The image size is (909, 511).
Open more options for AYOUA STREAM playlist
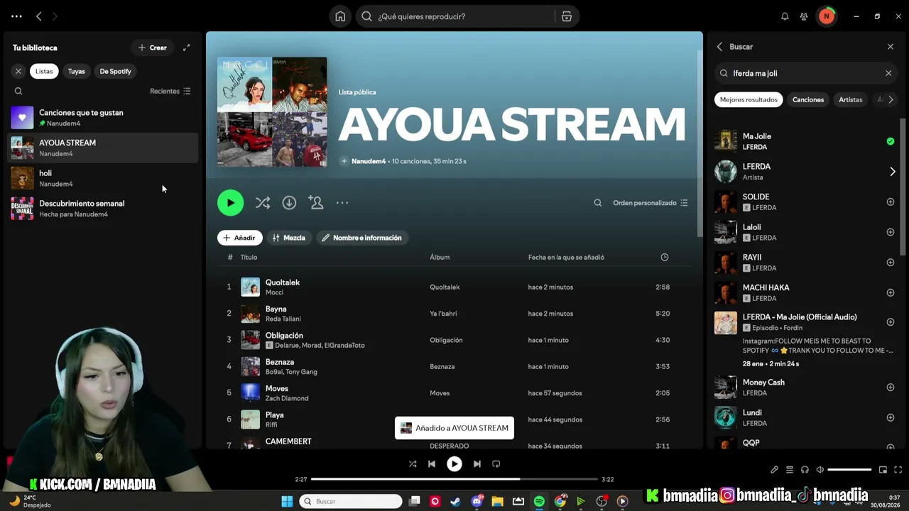coord(342,203)
